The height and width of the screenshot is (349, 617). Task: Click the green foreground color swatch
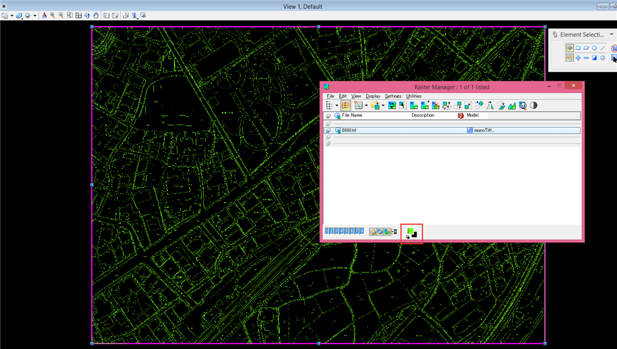coord(410,231)
